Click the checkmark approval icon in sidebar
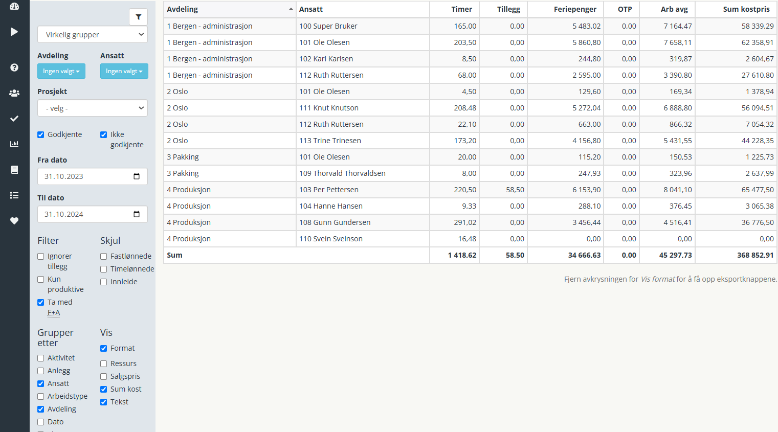The image size is (778, 432). pyautogui.click(x=14, y=119)
